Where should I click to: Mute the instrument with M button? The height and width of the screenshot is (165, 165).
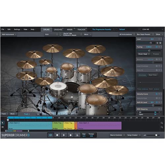(160, 43)
